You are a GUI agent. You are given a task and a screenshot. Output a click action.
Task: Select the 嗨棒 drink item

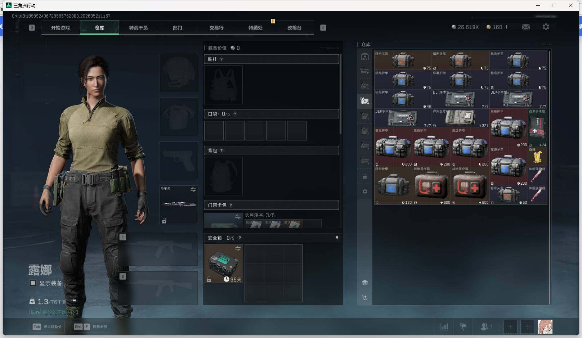pos(537,156)
